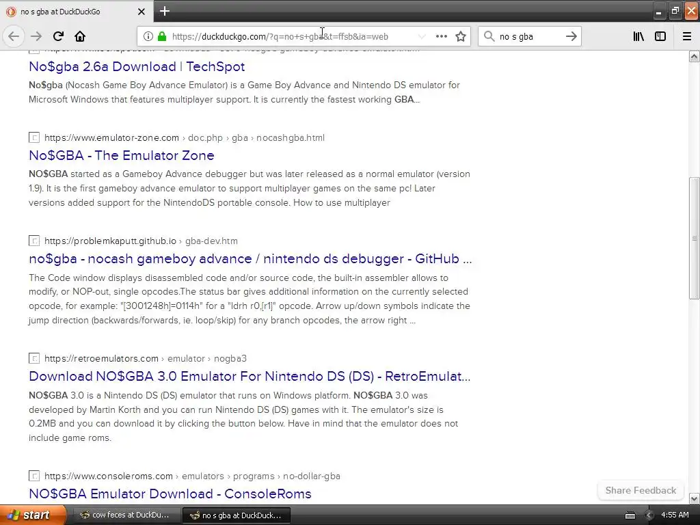Open the Firefox hamburger menu
The height and width of the screenshot is (525, 700).
pyautogui.click(x=687, y=36)
